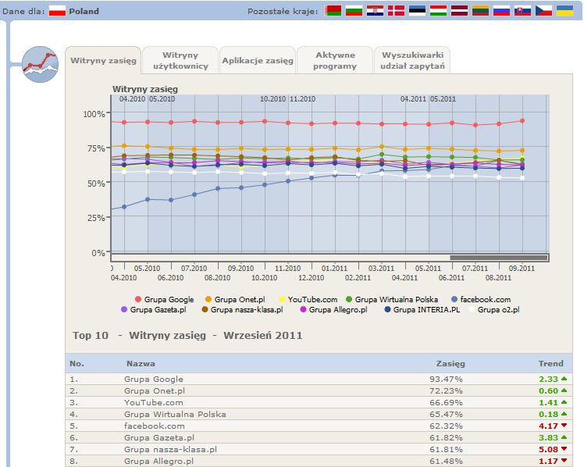Click the Trend column header
The image size is (584, 467).
pos(550,363)
